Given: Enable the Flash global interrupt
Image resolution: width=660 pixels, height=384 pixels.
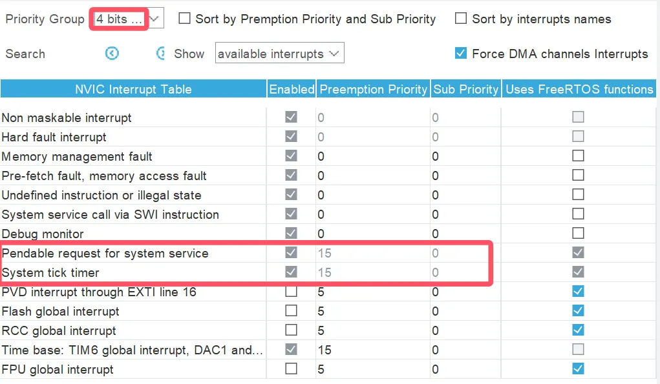Looking at the screenshot, I should tap(292, 311).
